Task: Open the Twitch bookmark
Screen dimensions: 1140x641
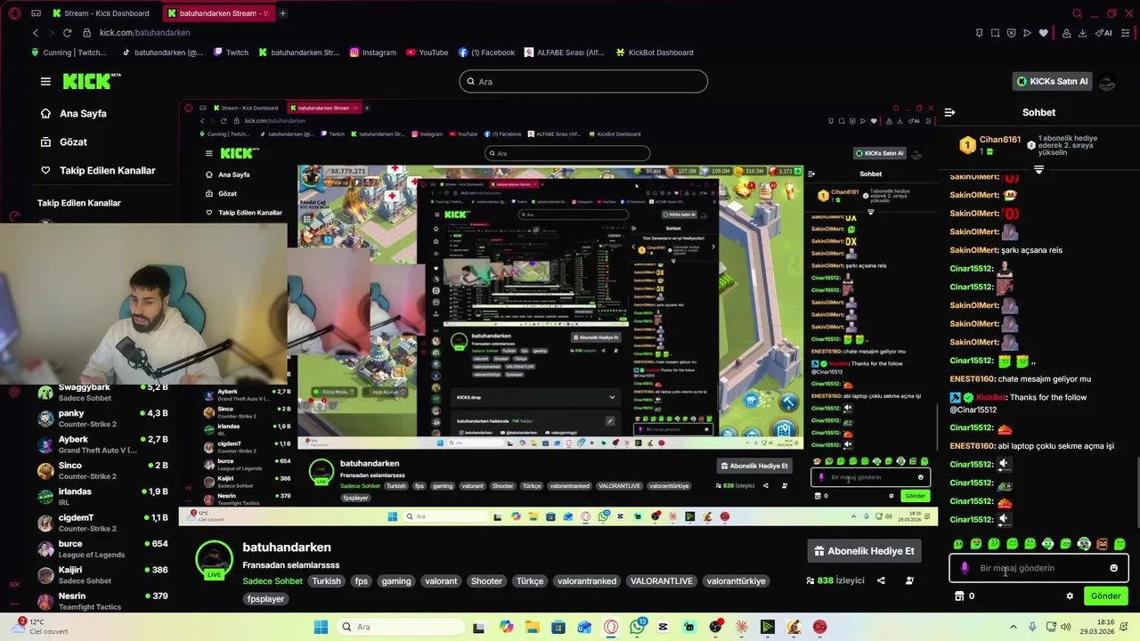Action: 231,53
